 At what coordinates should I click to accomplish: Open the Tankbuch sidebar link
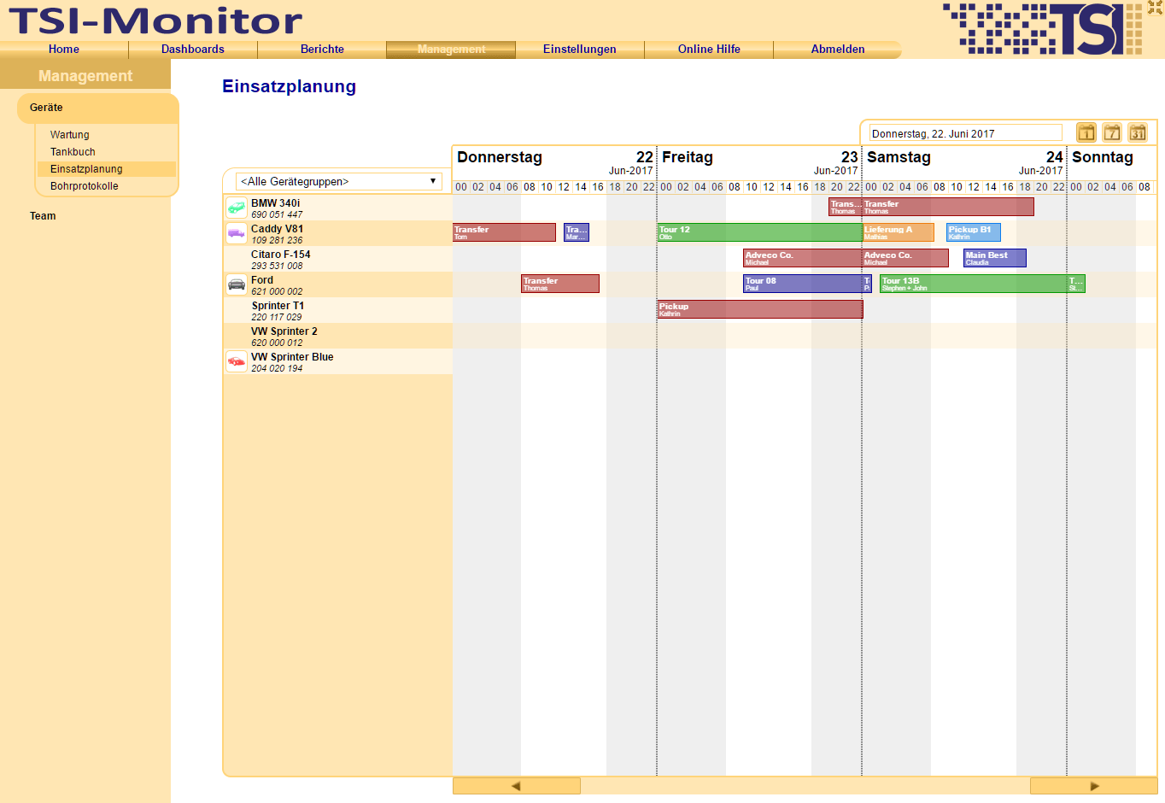click(73, 152)
